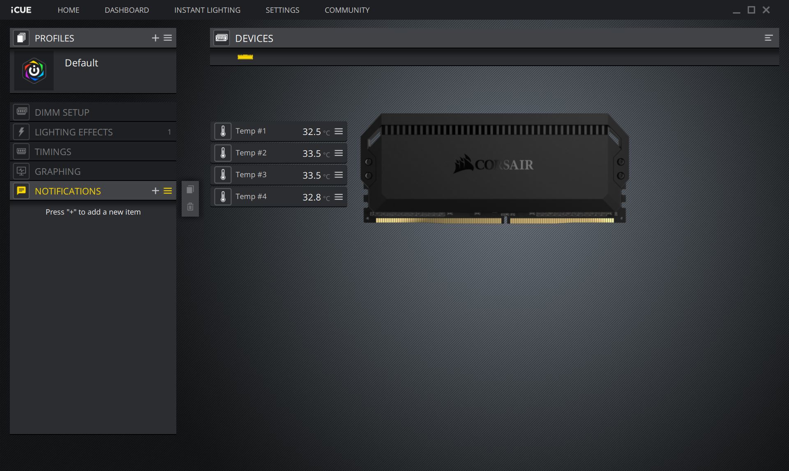The height and width of the screenshot is (471, 789).
Task: Open the DIMM Setup section
Action: pyautogui.click(x=62, y=112)
